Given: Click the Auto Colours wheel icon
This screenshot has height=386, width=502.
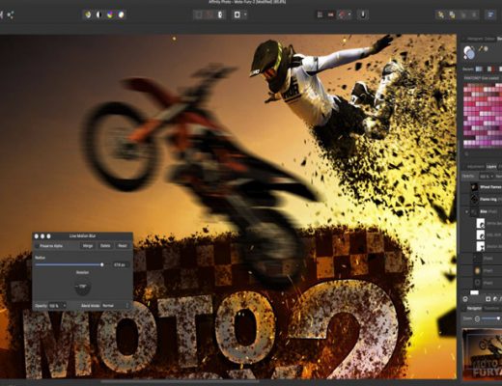Looking at the screenshot, I should pyautogui.click(x=110, y=14).
